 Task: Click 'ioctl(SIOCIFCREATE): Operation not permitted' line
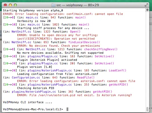click(x=56, y=39)
